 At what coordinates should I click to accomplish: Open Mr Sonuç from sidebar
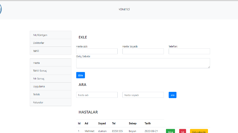pos(50,78)
